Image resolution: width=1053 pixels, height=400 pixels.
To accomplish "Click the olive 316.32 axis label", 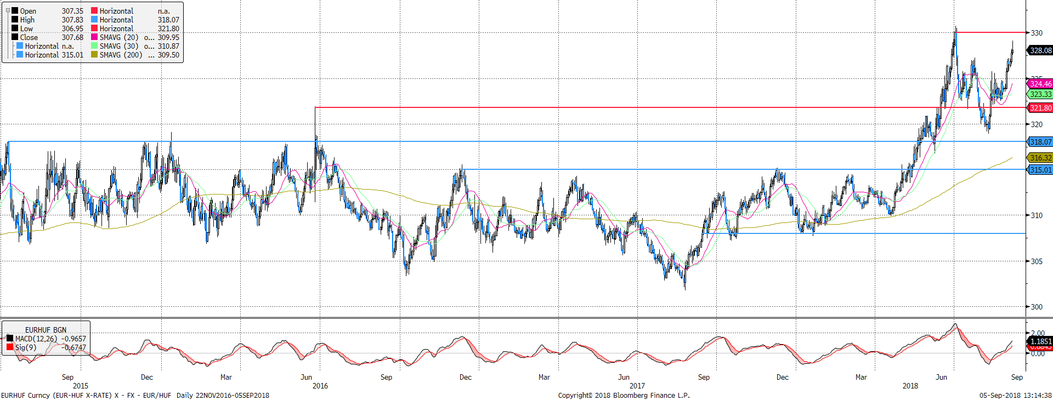I will pyautogui.click(x=1040, y=158).
